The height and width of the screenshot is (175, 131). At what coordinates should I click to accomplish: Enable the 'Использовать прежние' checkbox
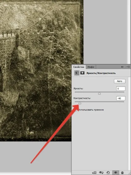(76, 110)
